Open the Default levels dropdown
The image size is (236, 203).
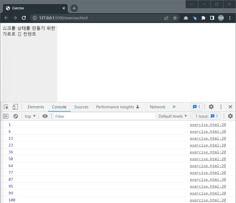point(172,116)
